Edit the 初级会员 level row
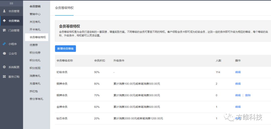 (x=238, y=72)
